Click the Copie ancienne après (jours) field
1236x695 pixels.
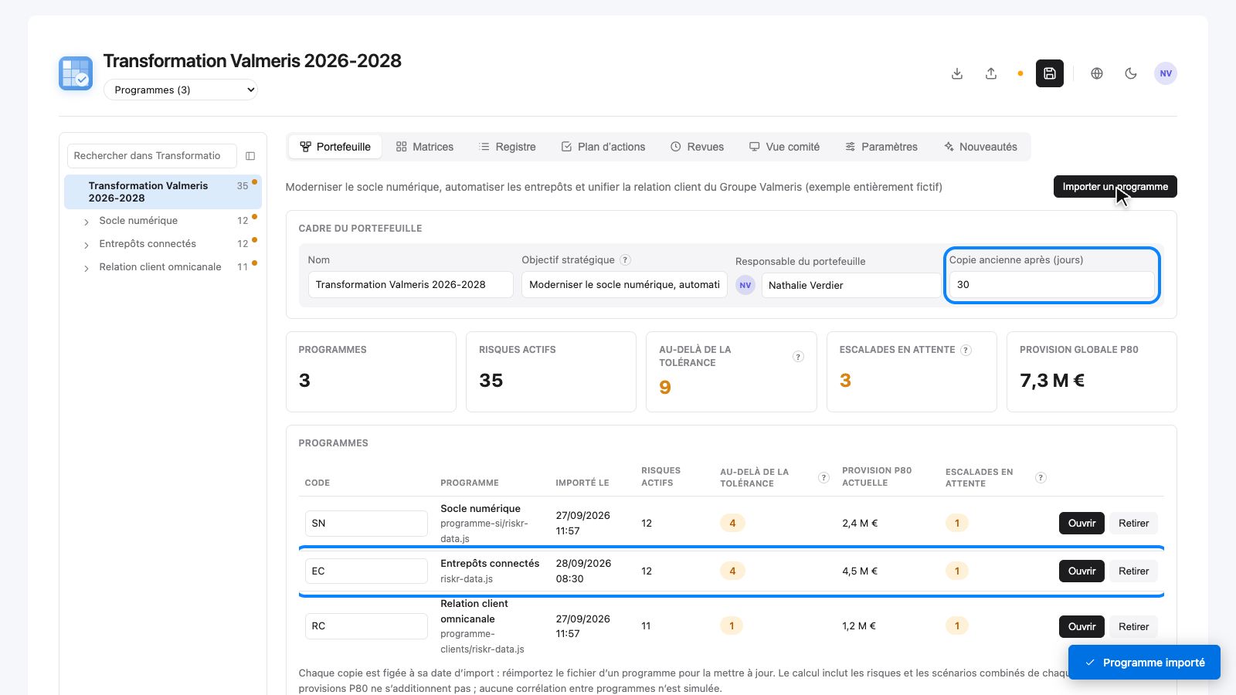click(1051, 284)
